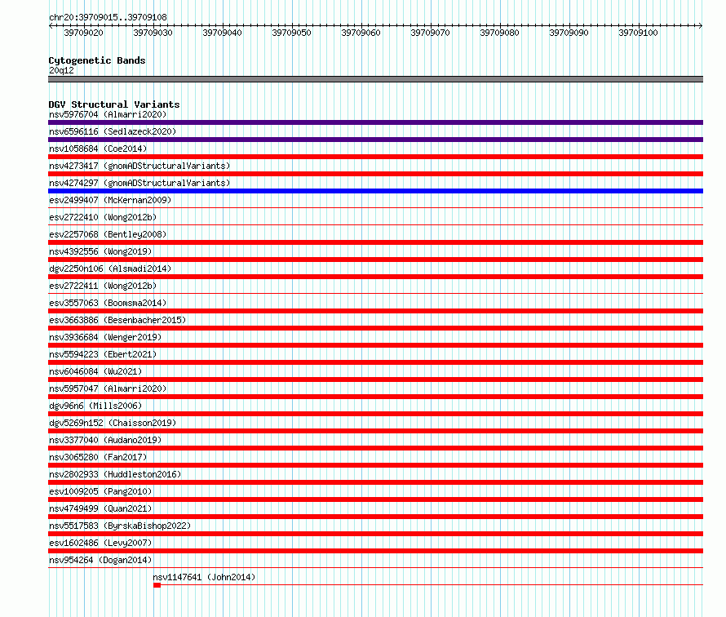
Task: Open the esv2499407 (McKernan2009) label
Action: point(110,200)
